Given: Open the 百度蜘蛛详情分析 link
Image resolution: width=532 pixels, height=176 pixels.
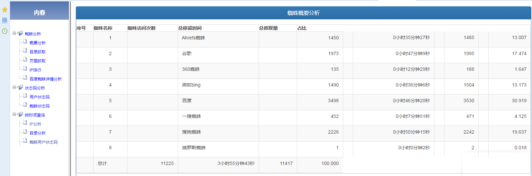Looking at the screenshot, I should point(46,79).
